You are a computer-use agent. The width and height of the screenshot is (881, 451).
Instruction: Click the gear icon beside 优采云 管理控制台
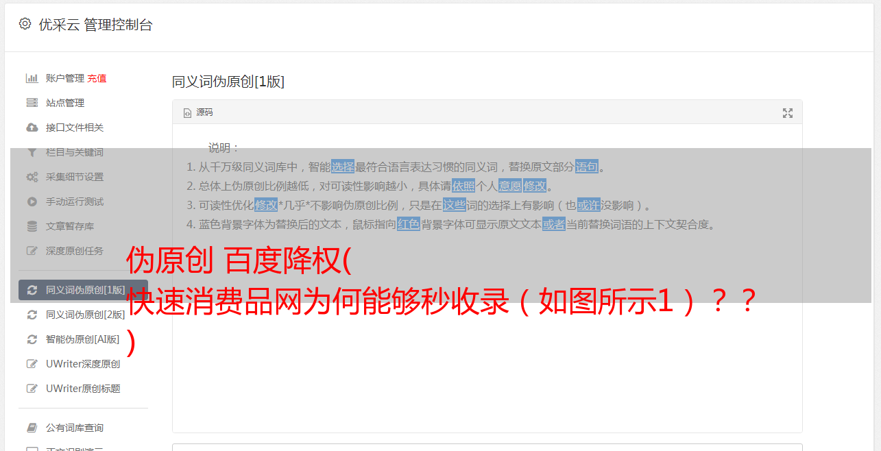25,24
